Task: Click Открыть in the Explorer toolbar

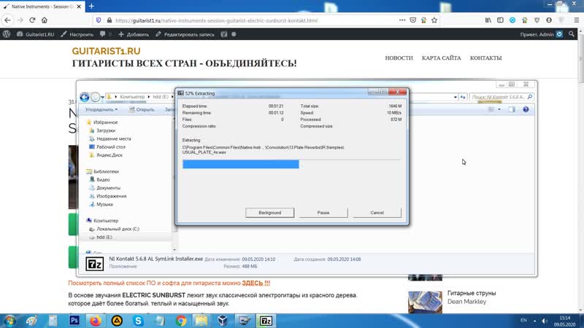Action: point(142,110)
